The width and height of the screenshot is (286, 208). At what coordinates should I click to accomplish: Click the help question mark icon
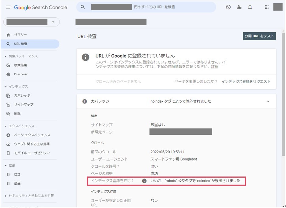tap(228, 7)
